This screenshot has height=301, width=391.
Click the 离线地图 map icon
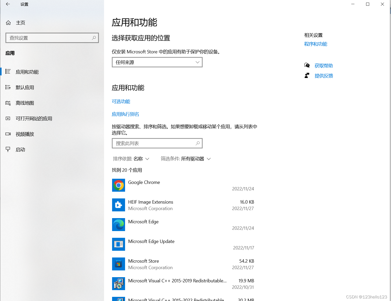point(8,103)
